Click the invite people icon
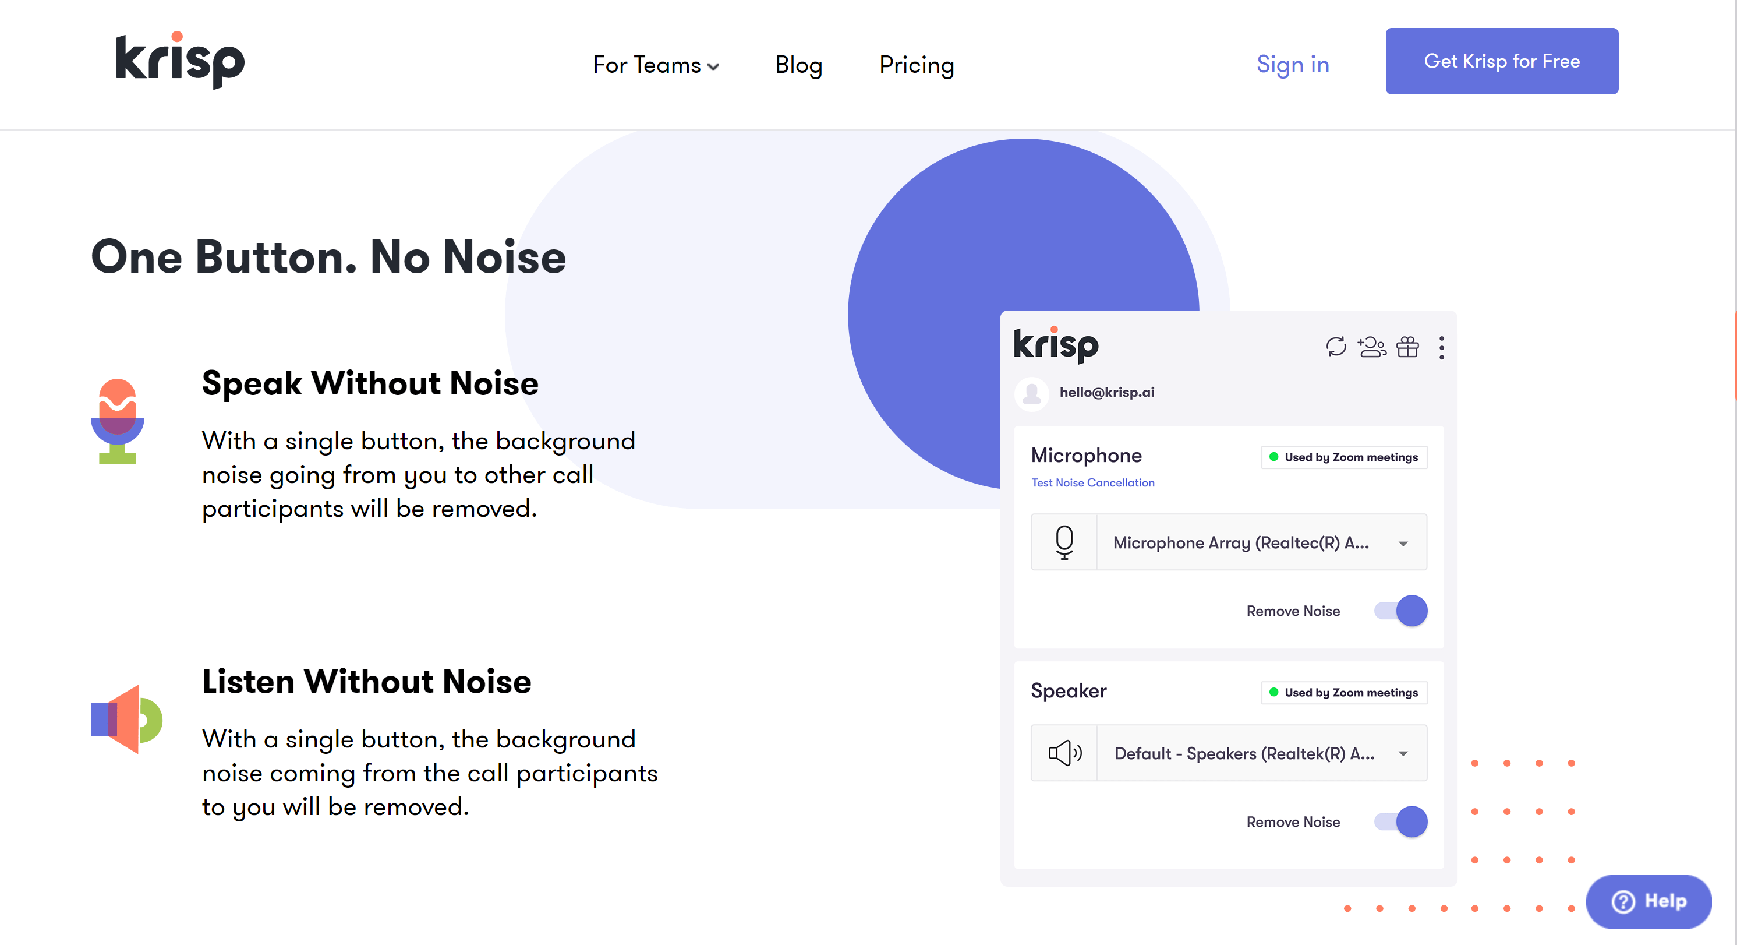The width and height of the screenshot is (1737, 945). (1371, 347)
